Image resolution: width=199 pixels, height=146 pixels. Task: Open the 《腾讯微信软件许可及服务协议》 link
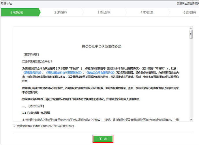[x=64, y=73]
